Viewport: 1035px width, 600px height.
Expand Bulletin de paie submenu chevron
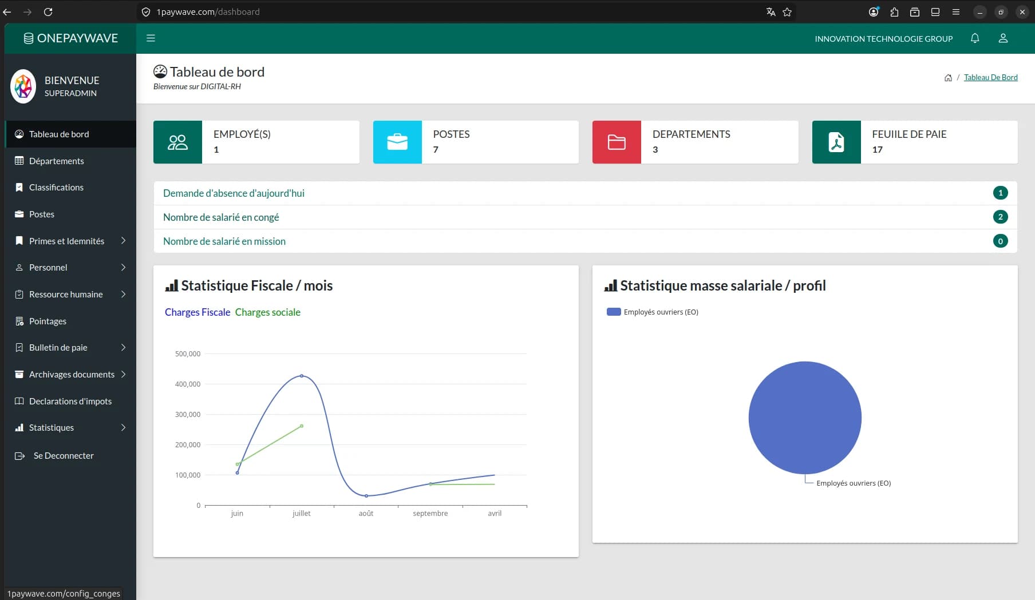pos(123,347)
